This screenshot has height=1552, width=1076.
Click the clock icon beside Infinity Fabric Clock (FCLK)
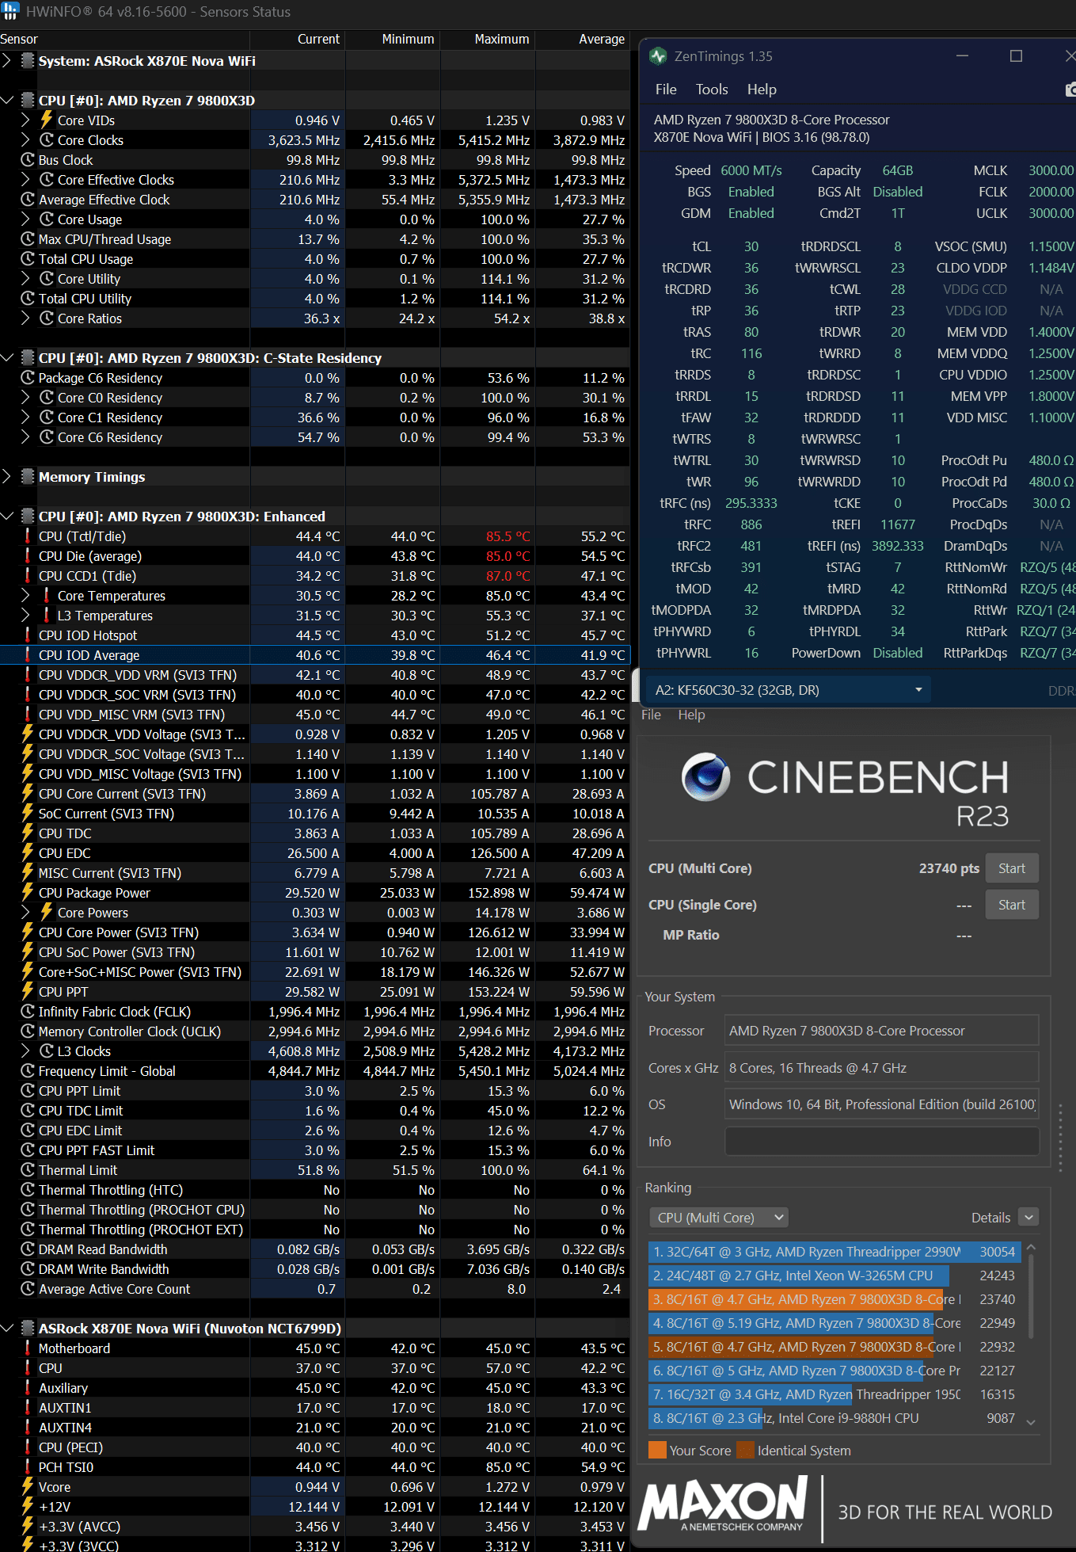pyautogui.click(x=28, y=1011)
